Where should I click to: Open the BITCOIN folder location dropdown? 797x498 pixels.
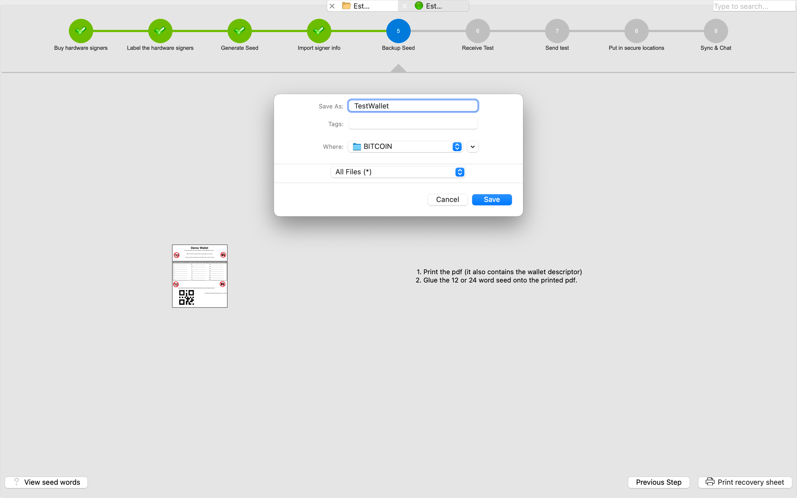(x=405, y=147)
